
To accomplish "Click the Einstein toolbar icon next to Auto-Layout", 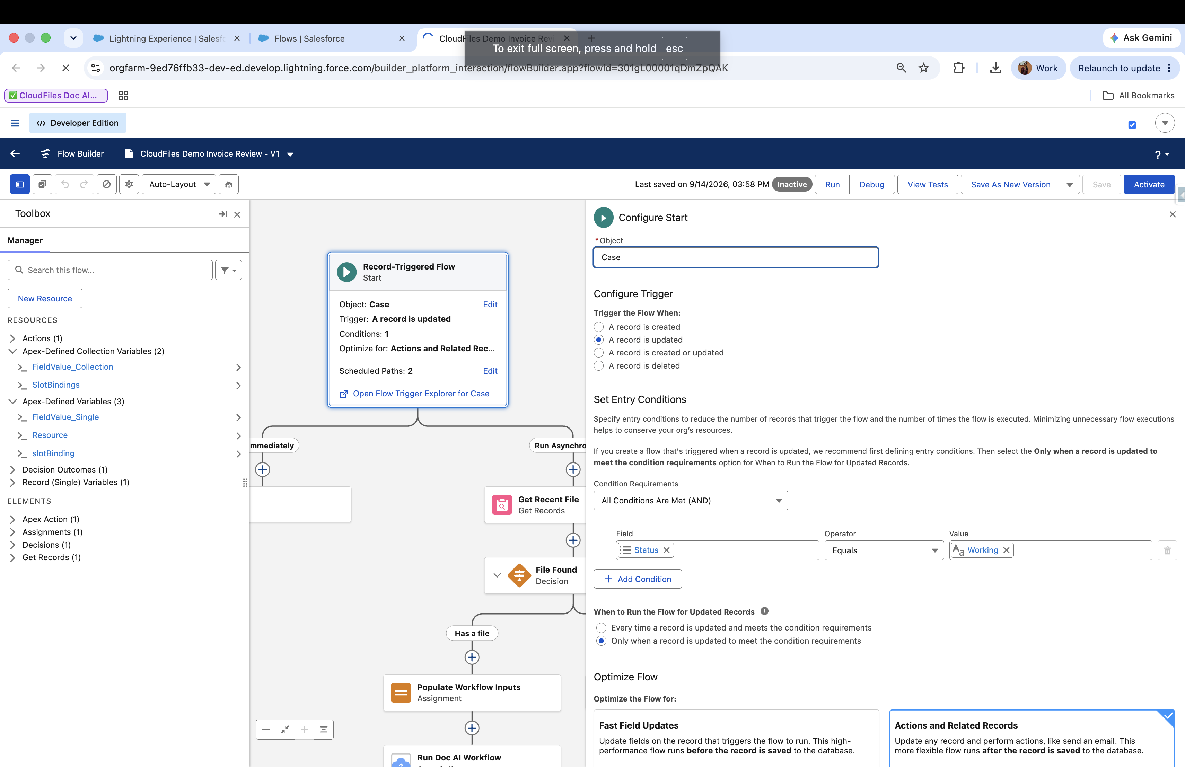I will (229, 184).
